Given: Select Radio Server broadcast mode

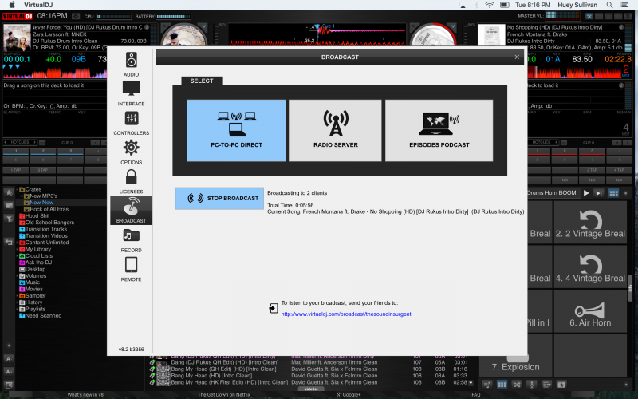Looking at the screenshot, I should coord(335,130).
